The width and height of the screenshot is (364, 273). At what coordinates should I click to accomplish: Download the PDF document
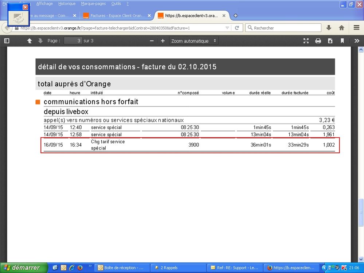click(330, 41)
